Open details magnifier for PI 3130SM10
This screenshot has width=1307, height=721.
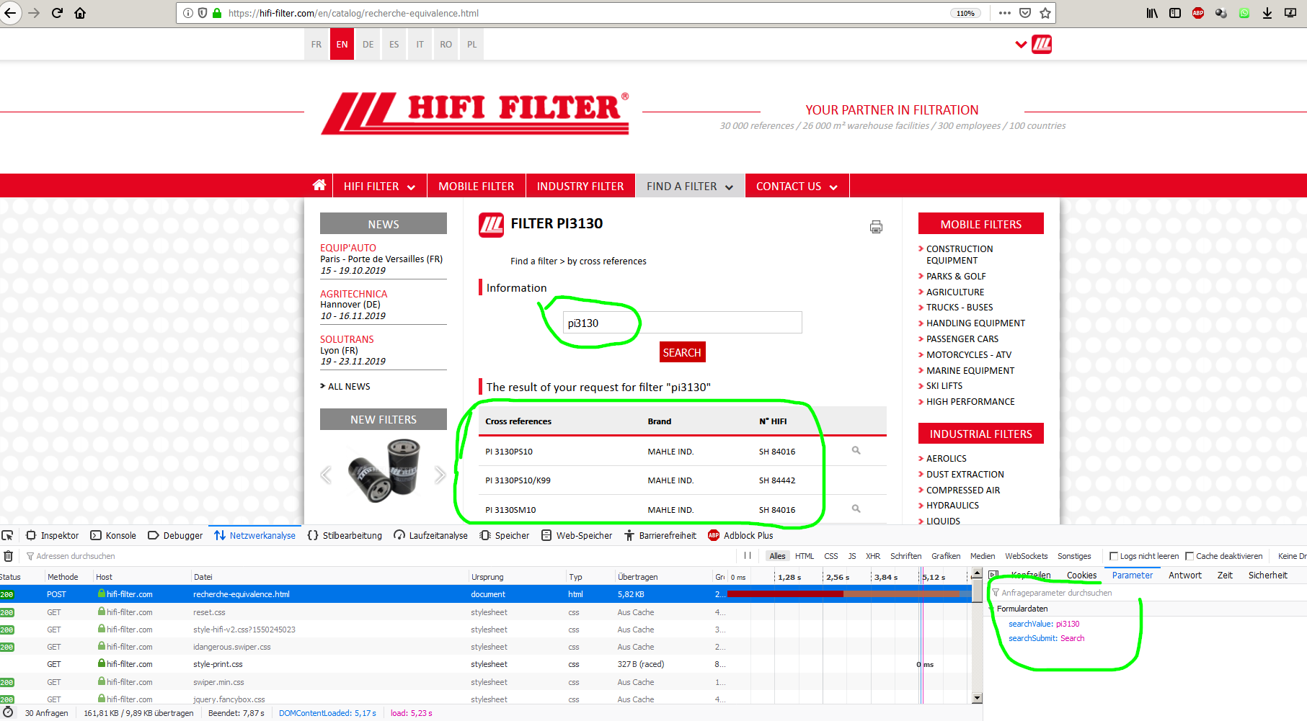pos(856,509)
